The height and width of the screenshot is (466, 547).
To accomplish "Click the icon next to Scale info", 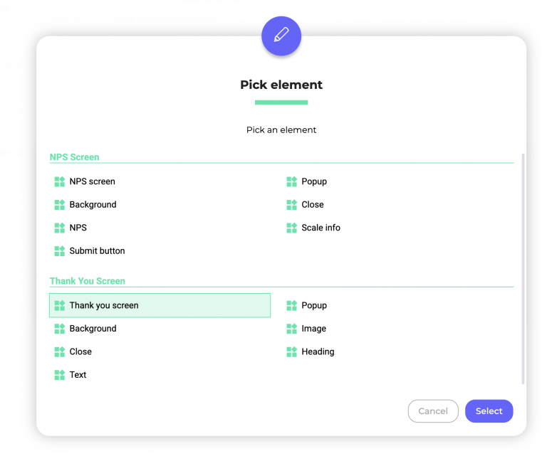I will click(x=291, y=228).
